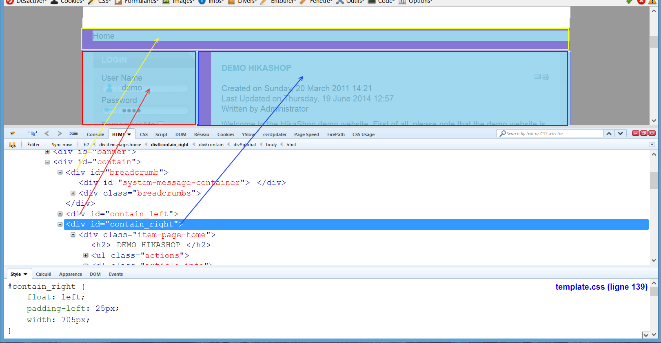Viewport: 661px width, 343px height.
Task: Open the HTML tab dropdown arrow
Action: [x=129, y=134]
